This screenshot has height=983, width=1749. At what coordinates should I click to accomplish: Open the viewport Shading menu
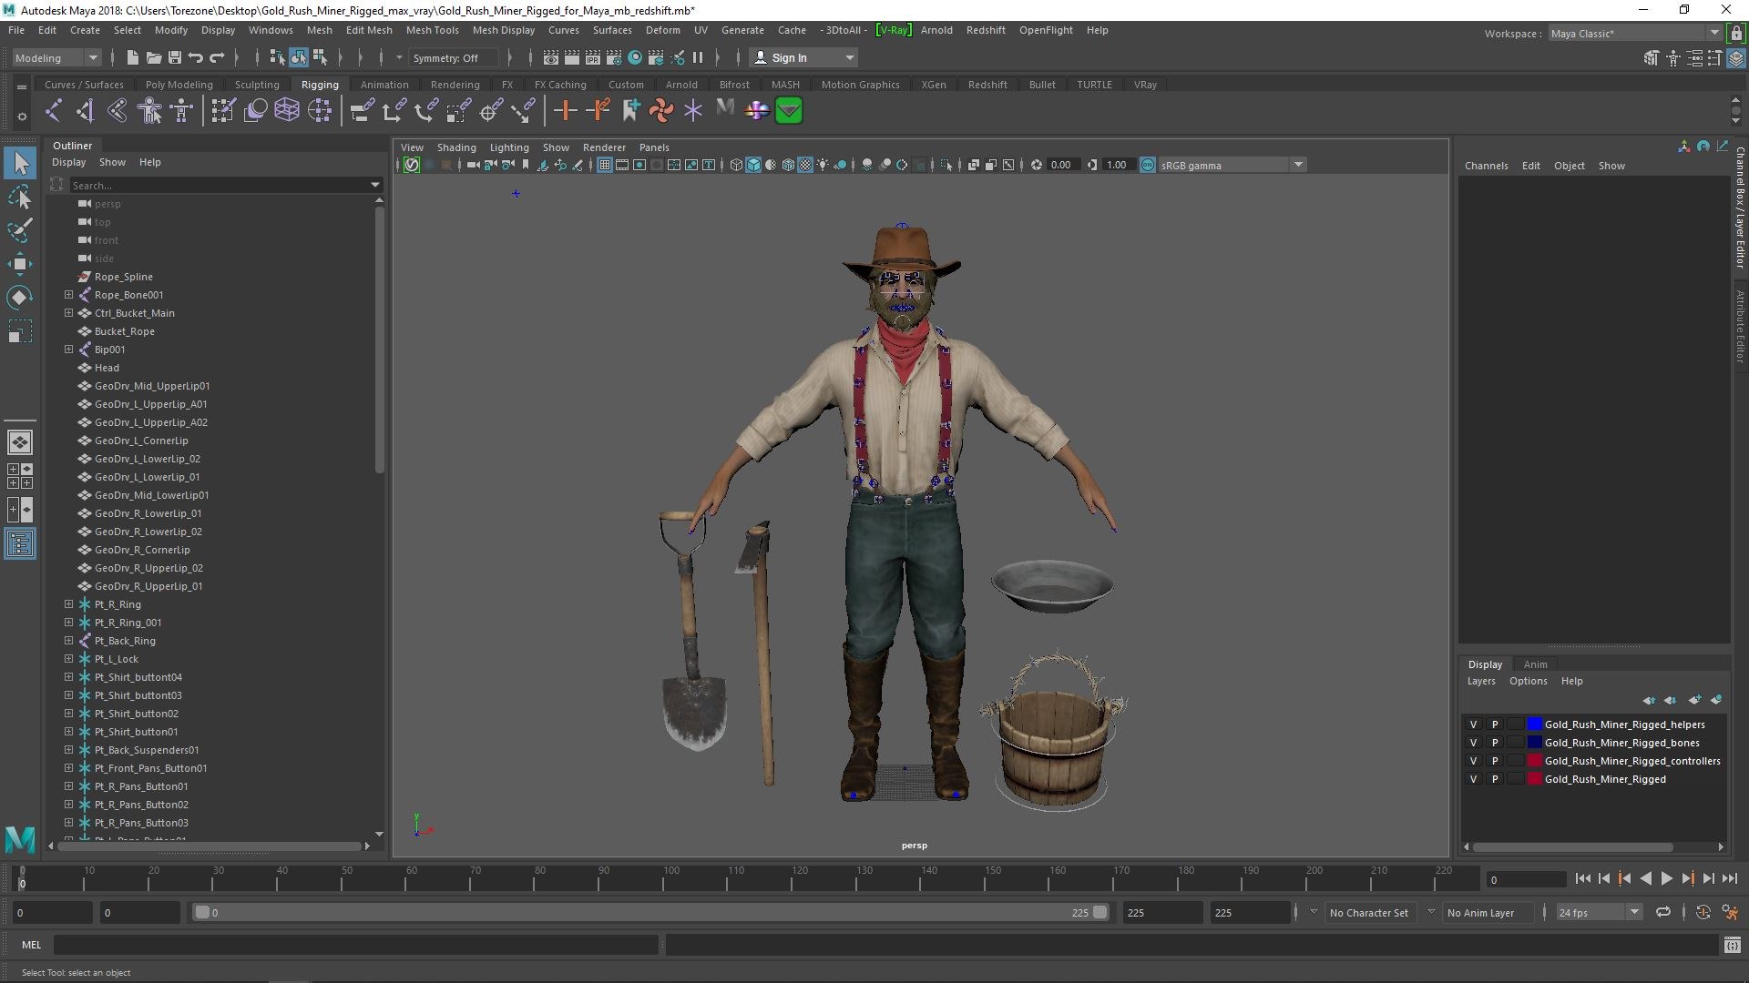tap(456, 147)
